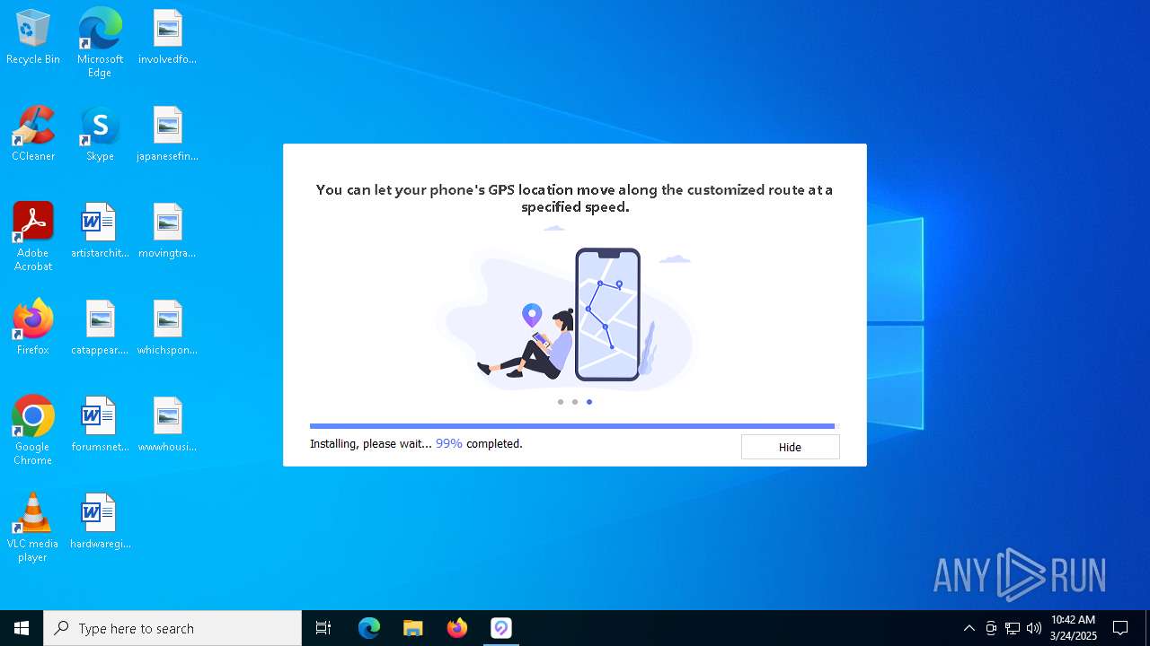
Task: Select the whichspon... image file
Action: pyautogui.click(x=167, y=327)
